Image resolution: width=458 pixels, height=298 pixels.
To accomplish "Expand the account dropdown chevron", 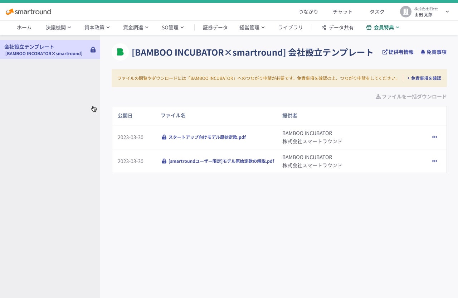I will 447,12.
